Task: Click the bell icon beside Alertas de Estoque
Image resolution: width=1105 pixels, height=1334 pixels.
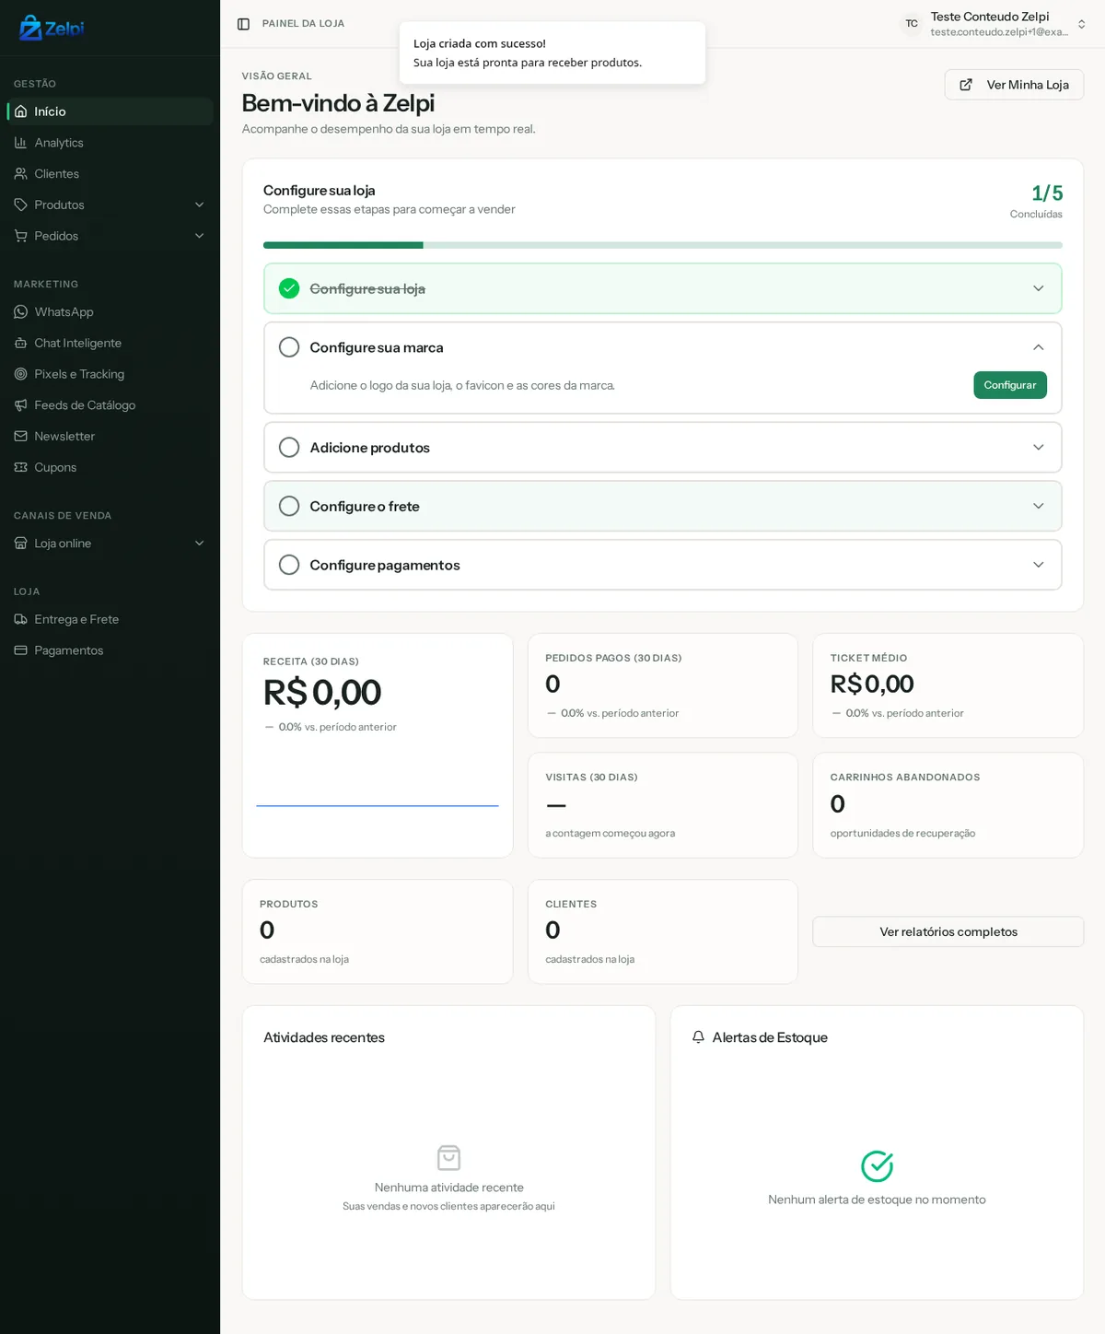Action: 698,1037
